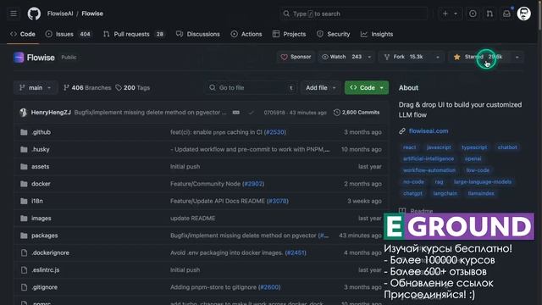Open the pull requests icon in header
This screenshot has width=542, height=305.
489,14
